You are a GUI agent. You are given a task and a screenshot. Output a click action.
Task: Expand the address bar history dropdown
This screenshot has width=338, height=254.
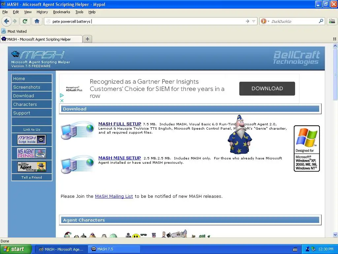coord(254,21)
